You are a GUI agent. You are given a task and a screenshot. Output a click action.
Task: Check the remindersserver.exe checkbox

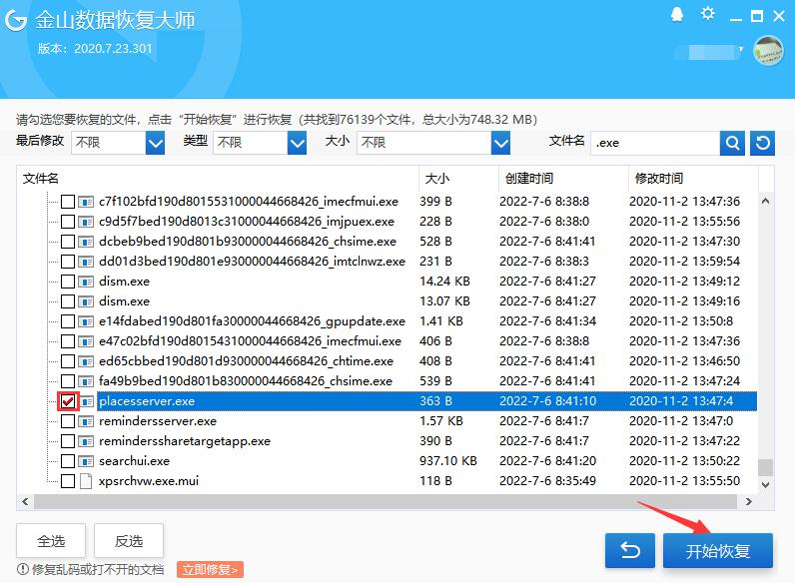[68, 421]
